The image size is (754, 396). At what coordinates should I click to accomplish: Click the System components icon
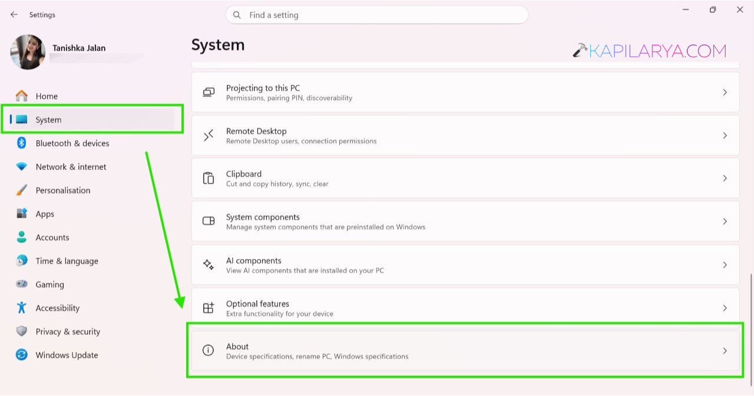(209, 221)
